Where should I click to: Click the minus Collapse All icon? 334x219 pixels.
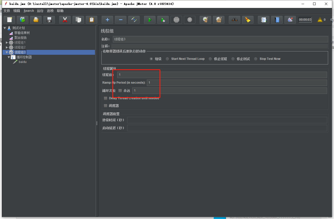click(x=121, y=20)
